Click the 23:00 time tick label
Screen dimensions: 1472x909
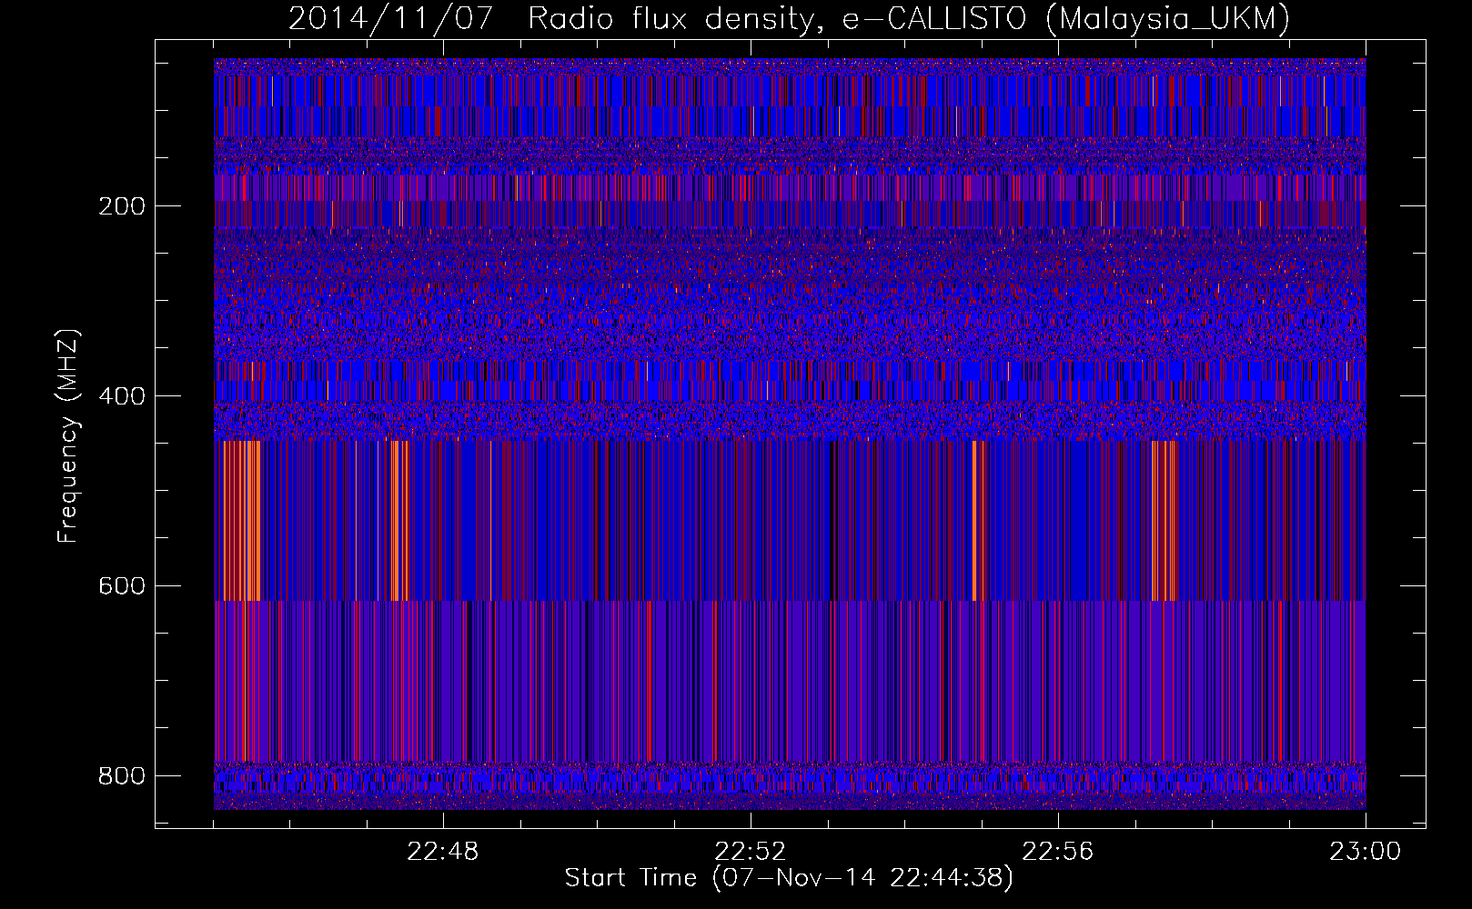1366,852
